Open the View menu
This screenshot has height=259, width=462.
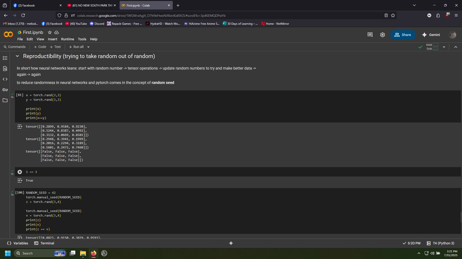click(x=40, y=39)
